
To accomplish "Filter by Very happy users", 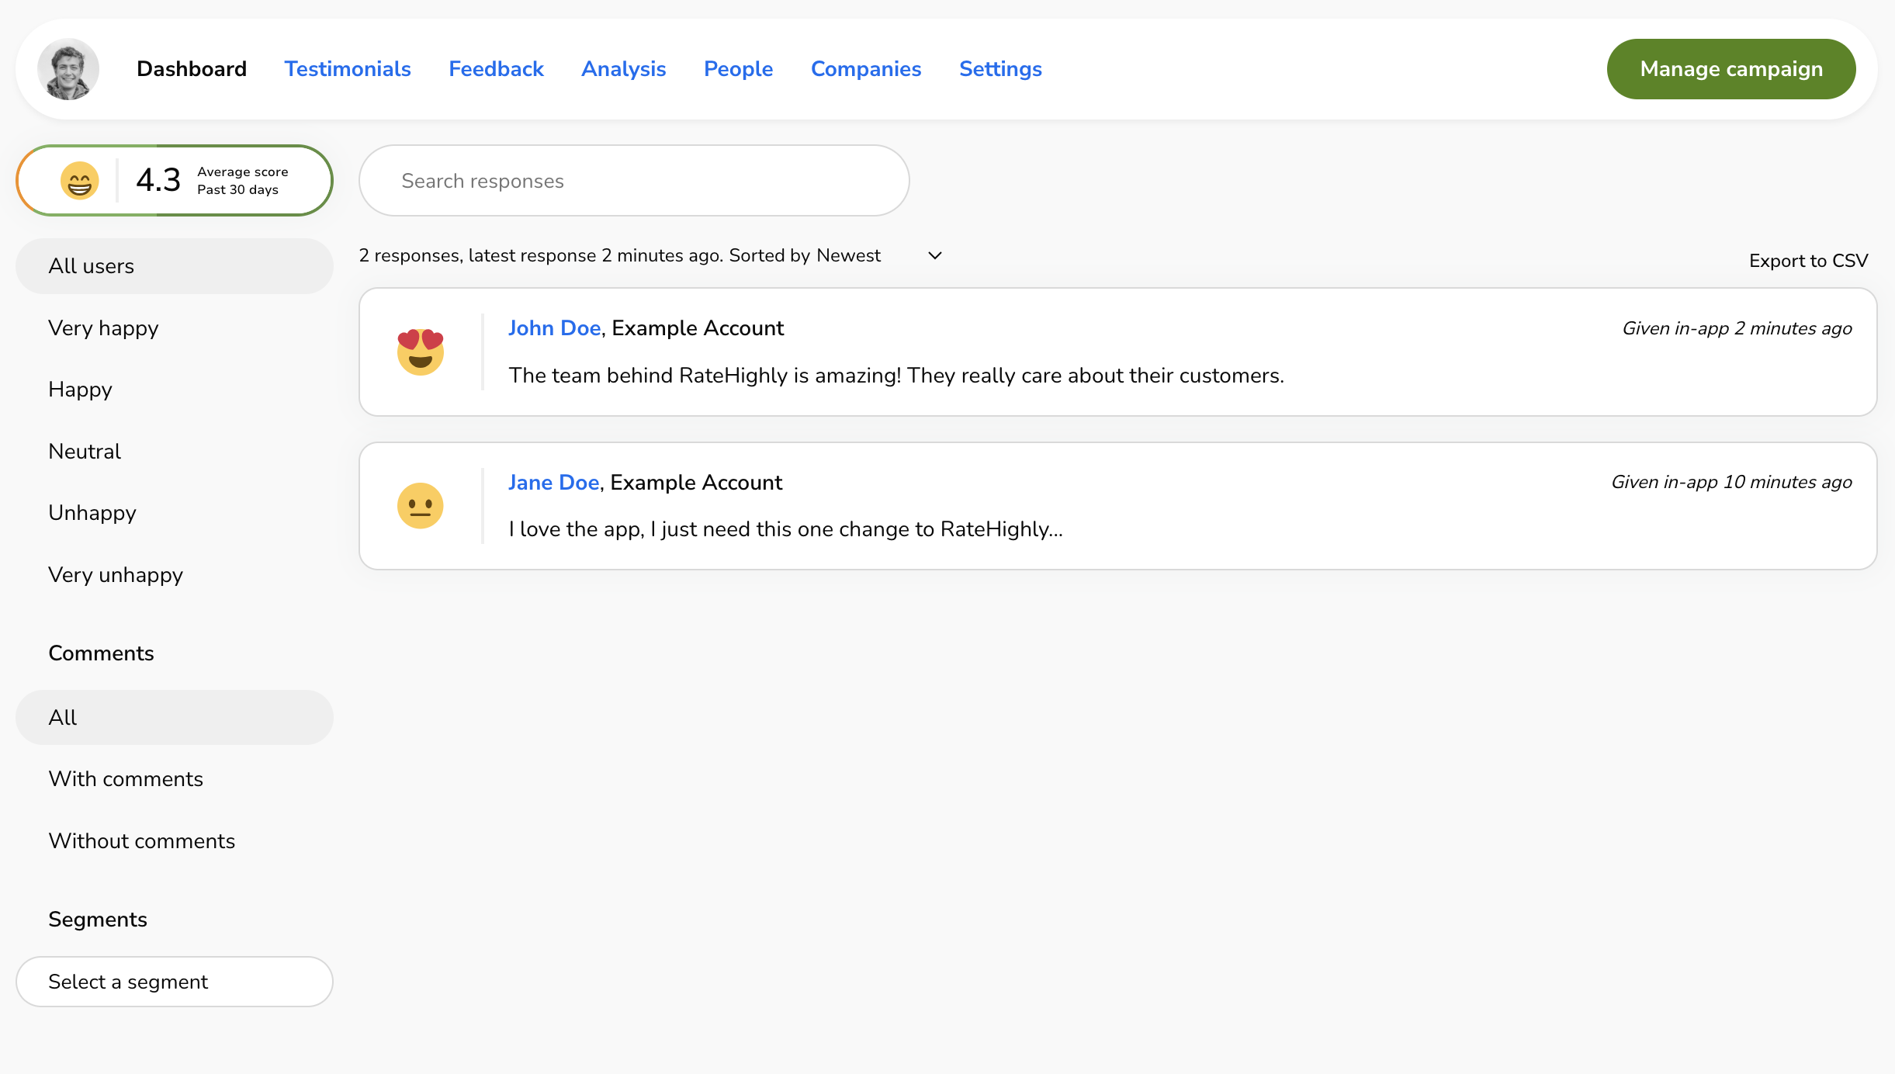I will [103, 328].
